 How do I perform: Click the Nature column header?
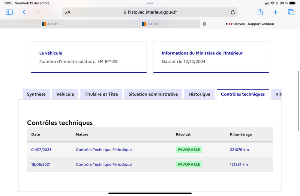pyautogui.click(x=82, y=134)
